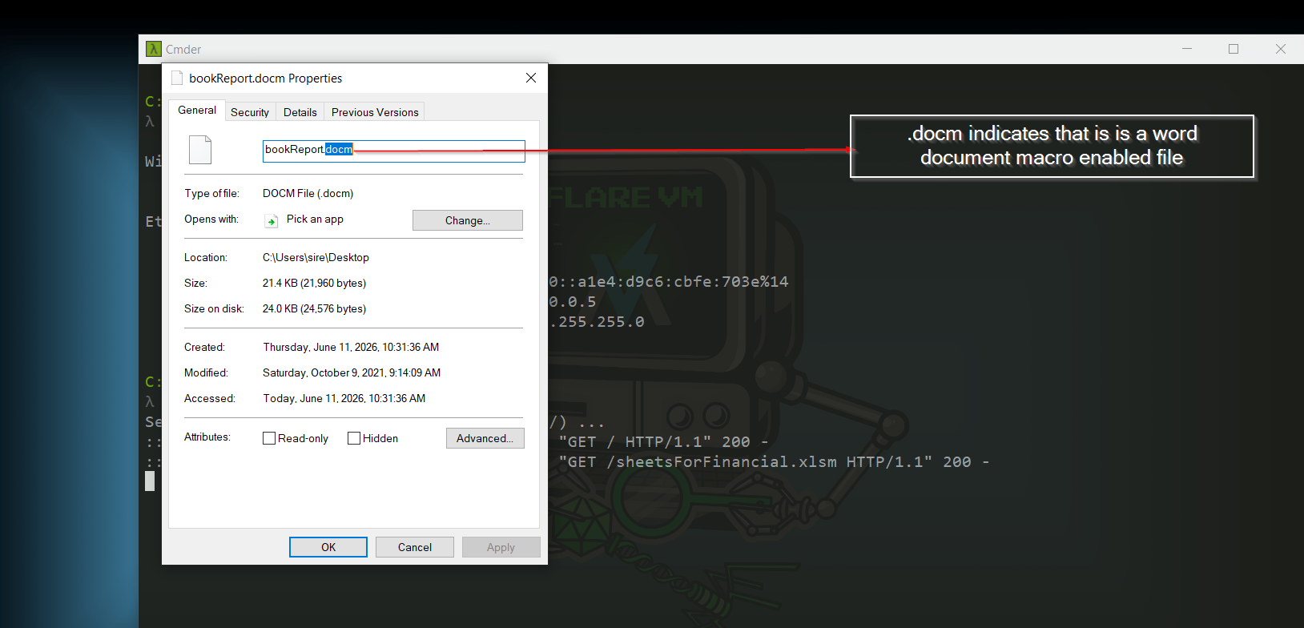Click the Modified date Saturday, October 9, 2021
This screenshot has width=1304, height=628.
click(352, 372)
